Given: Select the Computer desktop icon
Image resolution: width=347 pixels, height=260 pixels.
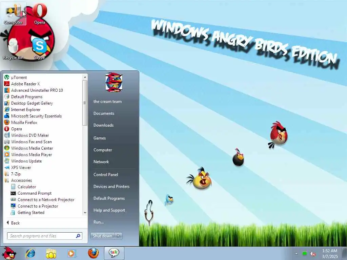Looking at the screenshot, I should [13, 14].
